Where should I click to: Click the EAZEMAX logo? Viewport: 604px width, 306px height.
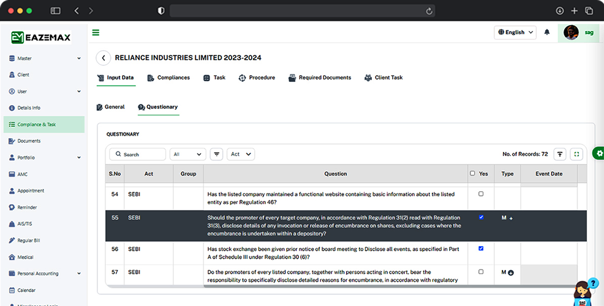tap(41, 37)
